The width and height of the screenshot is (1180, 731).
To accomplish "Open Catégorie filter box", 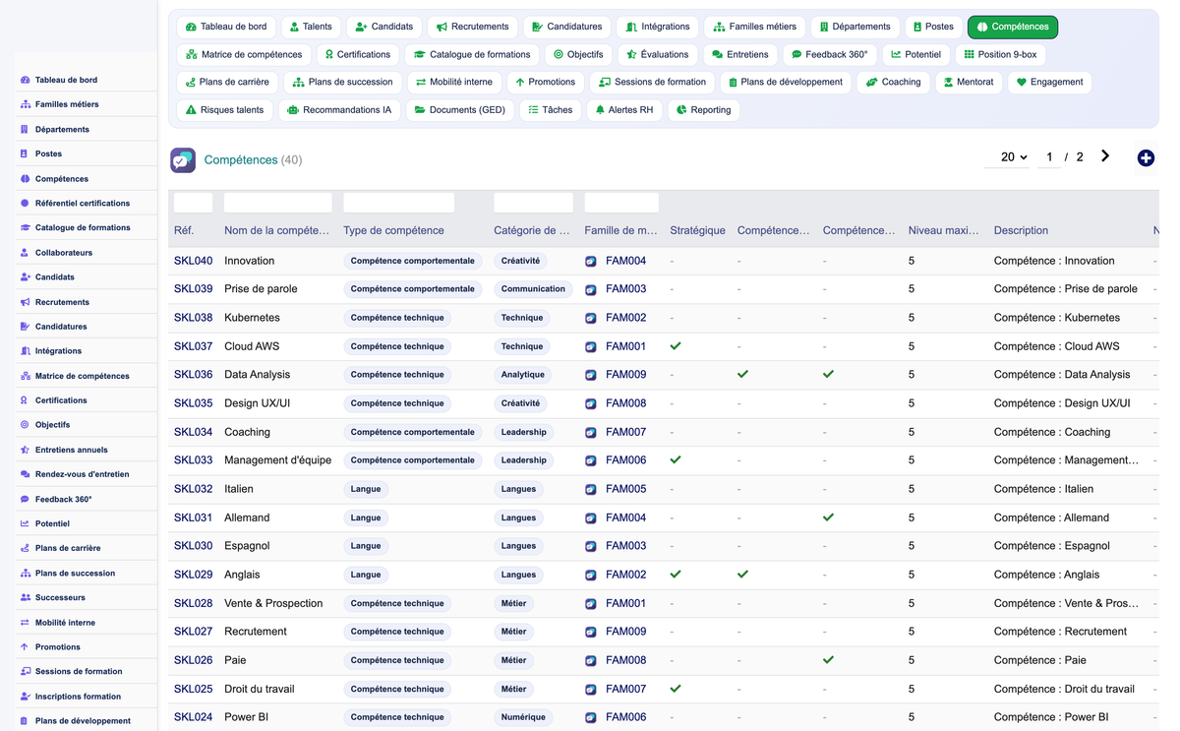I will 533,203.
